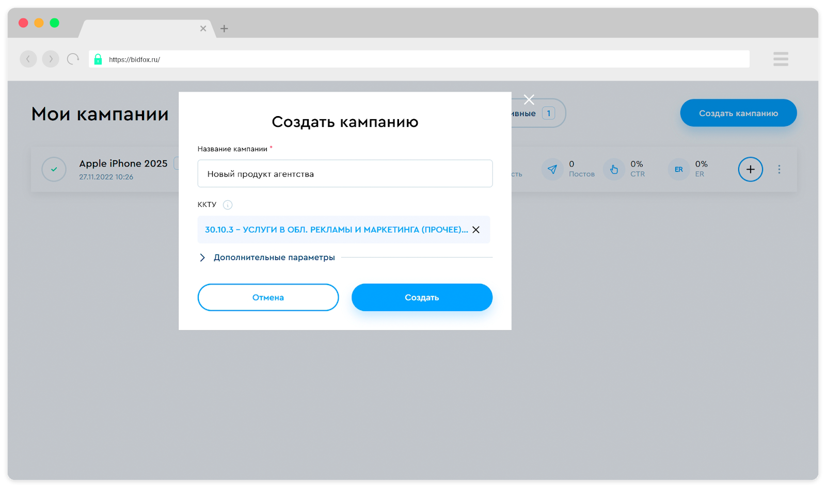Click the browser address bar
826x488 pixels.
coord(418,59)
